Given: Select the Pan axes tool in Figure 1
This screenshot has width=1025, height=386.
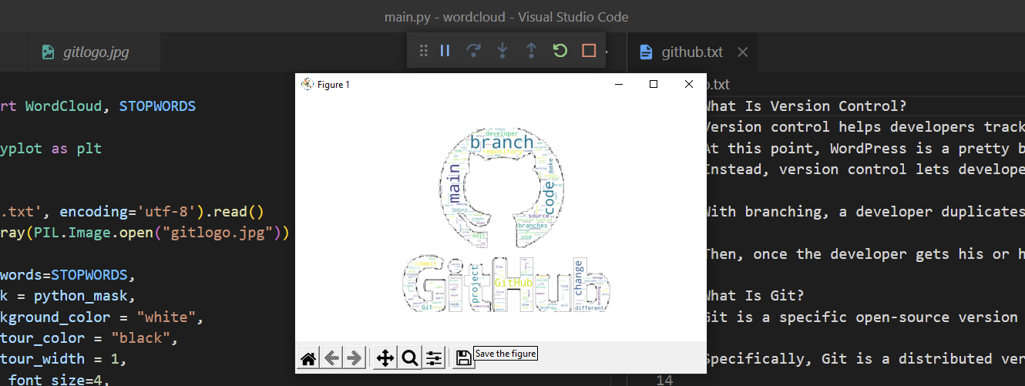Looking at the screenshot, I should (385, 357).
